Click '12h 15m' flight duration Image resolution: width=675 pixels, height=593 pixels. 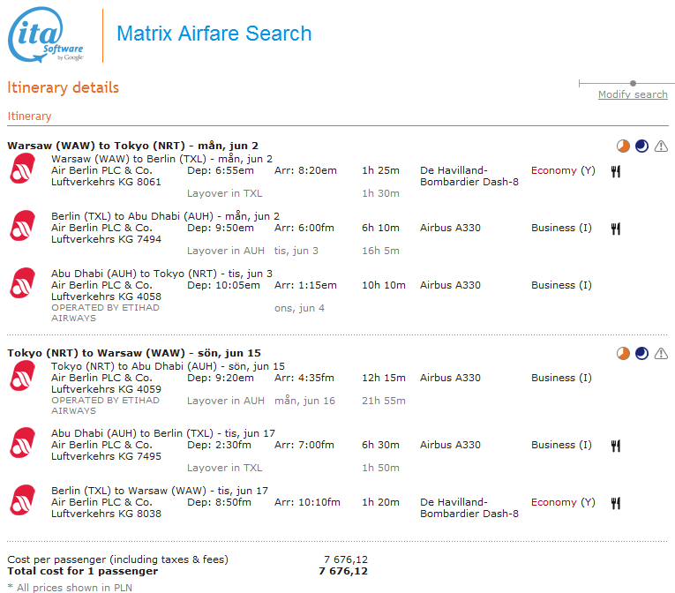[384, 378]
